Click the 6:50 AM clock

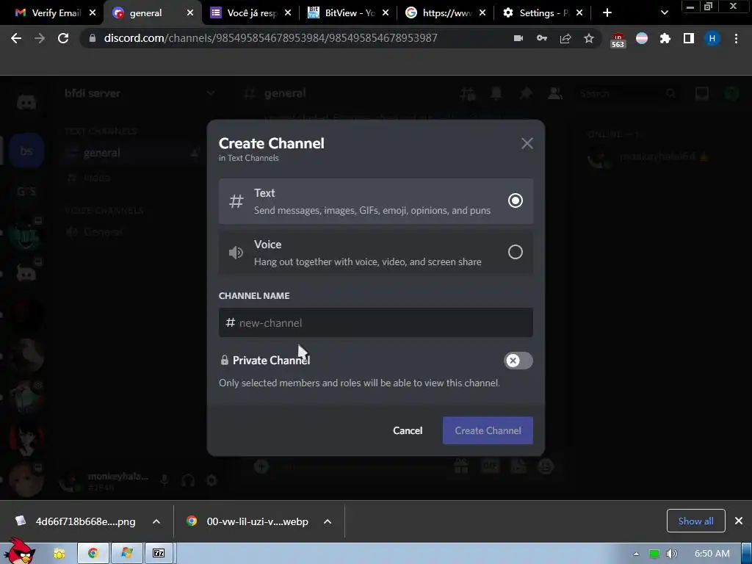(712, 554)
